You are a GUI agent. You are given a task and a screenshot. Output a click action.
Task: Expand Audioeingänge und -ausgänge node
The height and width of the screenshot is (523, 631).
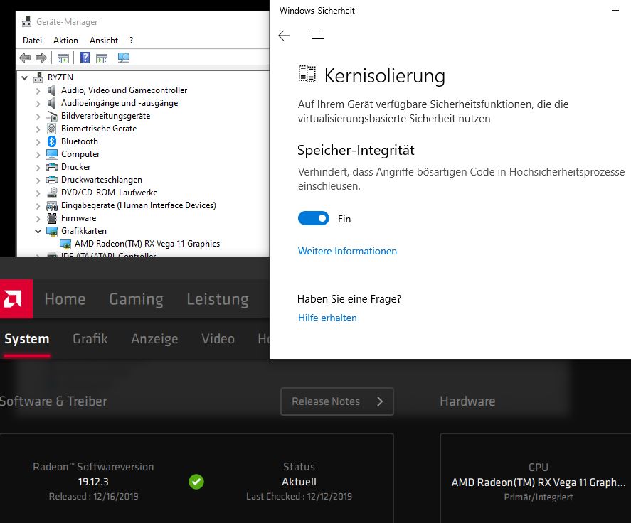click(x=38, y=104)
